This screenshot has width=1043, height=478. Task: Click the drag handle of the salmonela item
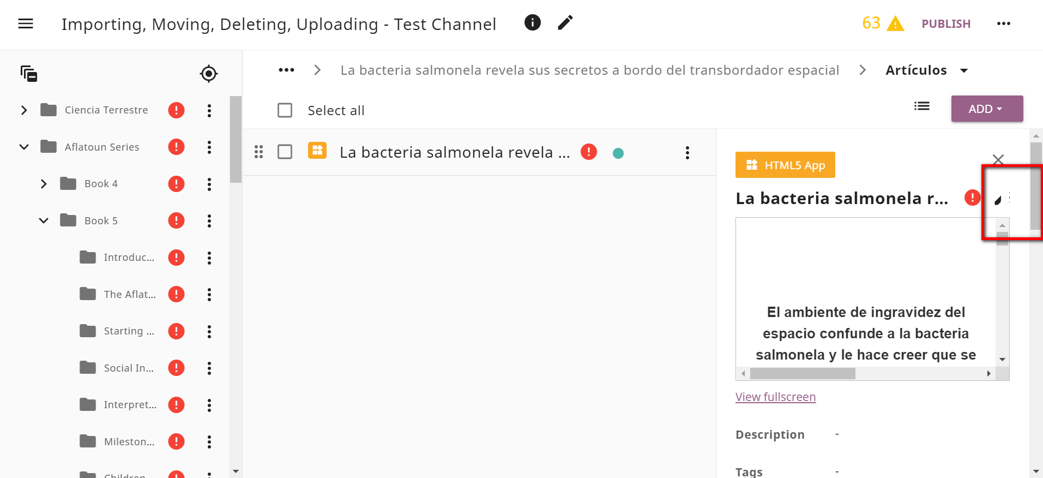[x=259, y=152]
